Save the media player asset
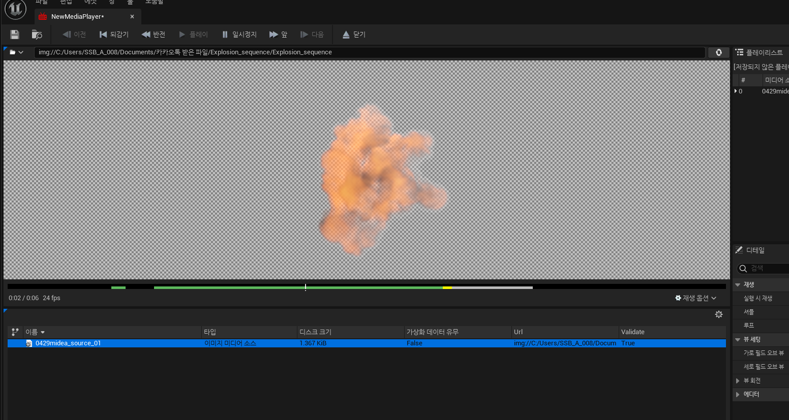Viewport: 789px width, 420px height. [x=15, y=35]
